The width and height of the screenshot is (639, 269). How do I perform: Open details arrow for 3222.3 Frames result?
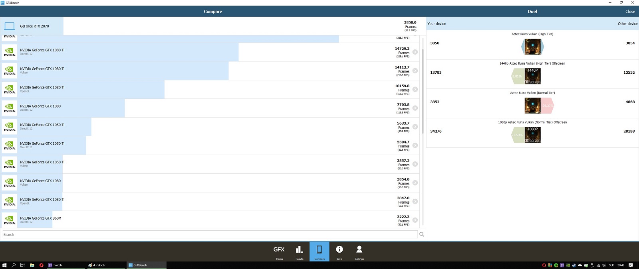coord(415,220)
